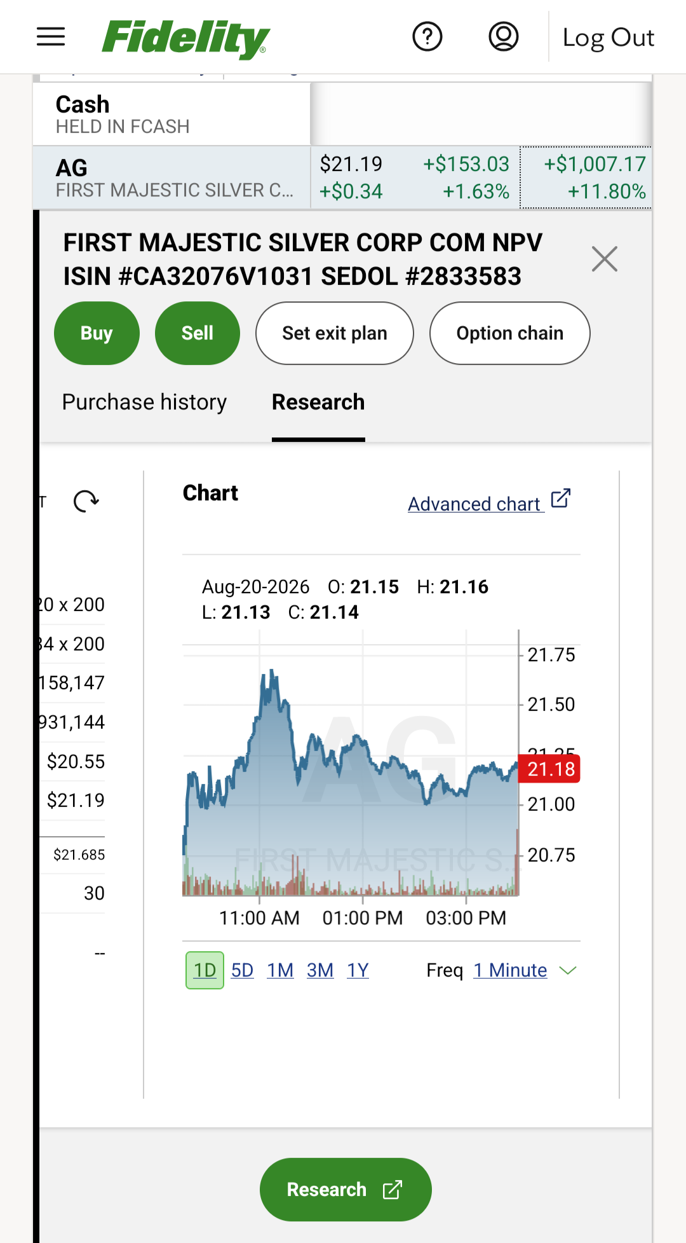
Task: Click the Chart section title
Action: pos(210,493)
